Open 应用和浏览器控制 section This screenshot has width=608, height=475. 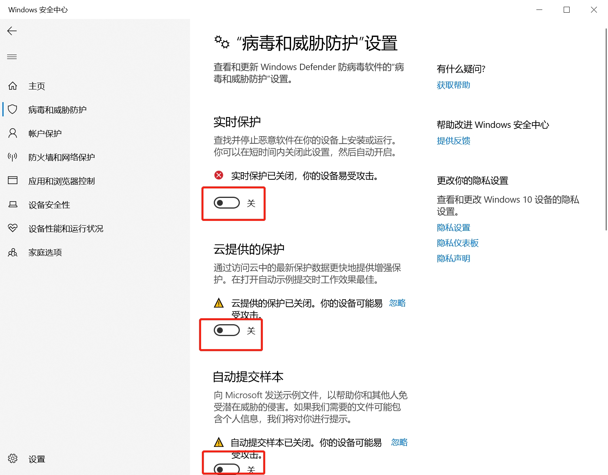tap(62, 181)
